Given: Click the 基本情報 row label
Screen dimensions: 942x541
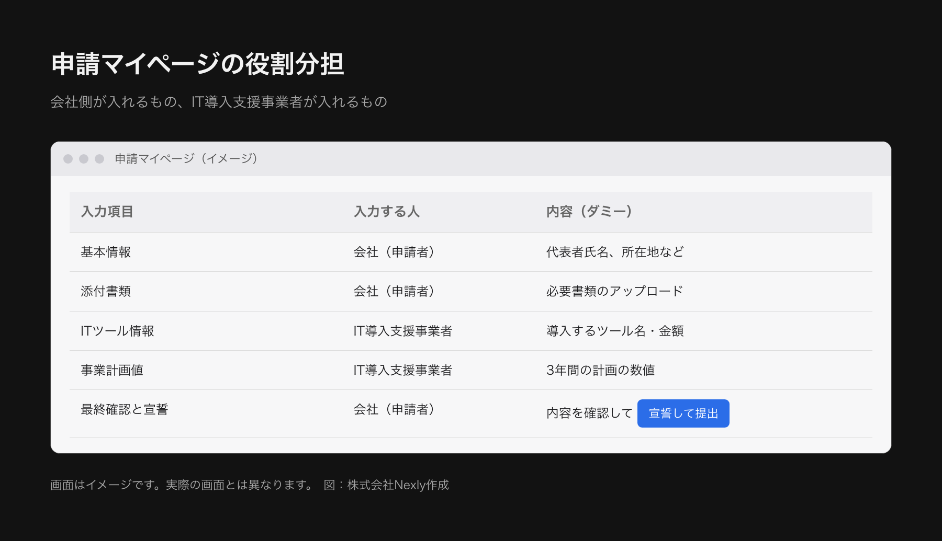Looking at the screenshot, I should click(x=106, y=252).
